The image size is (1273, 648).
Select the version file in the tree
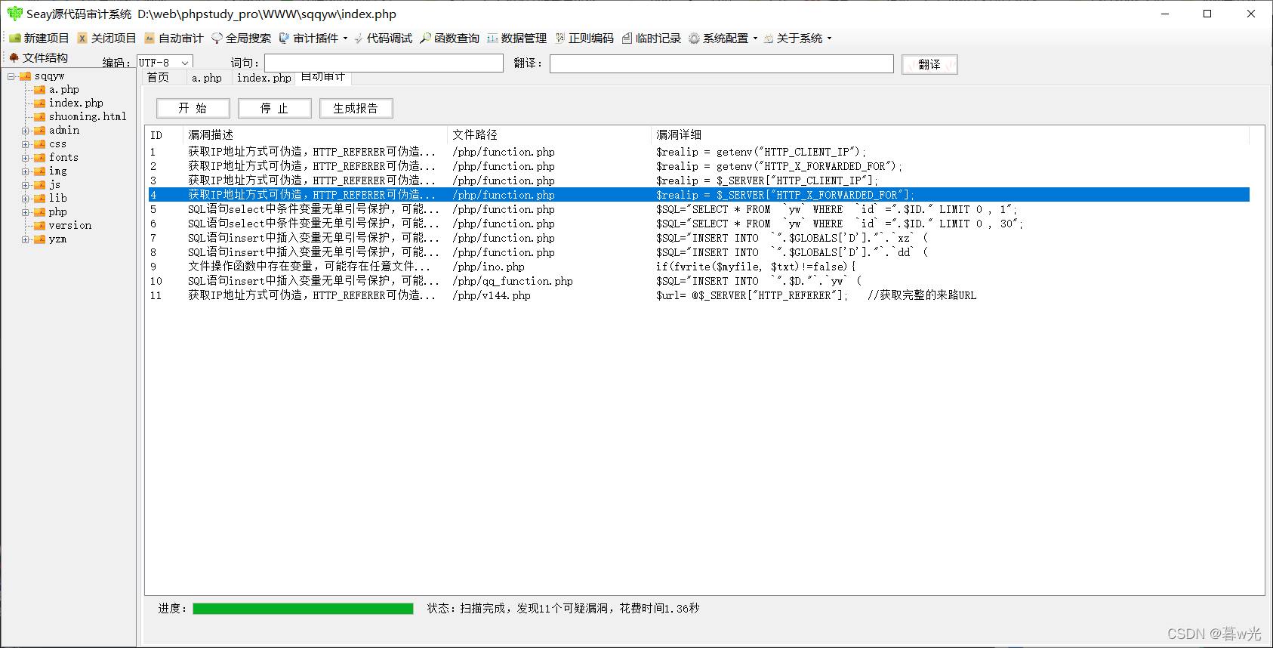[70, 226]
